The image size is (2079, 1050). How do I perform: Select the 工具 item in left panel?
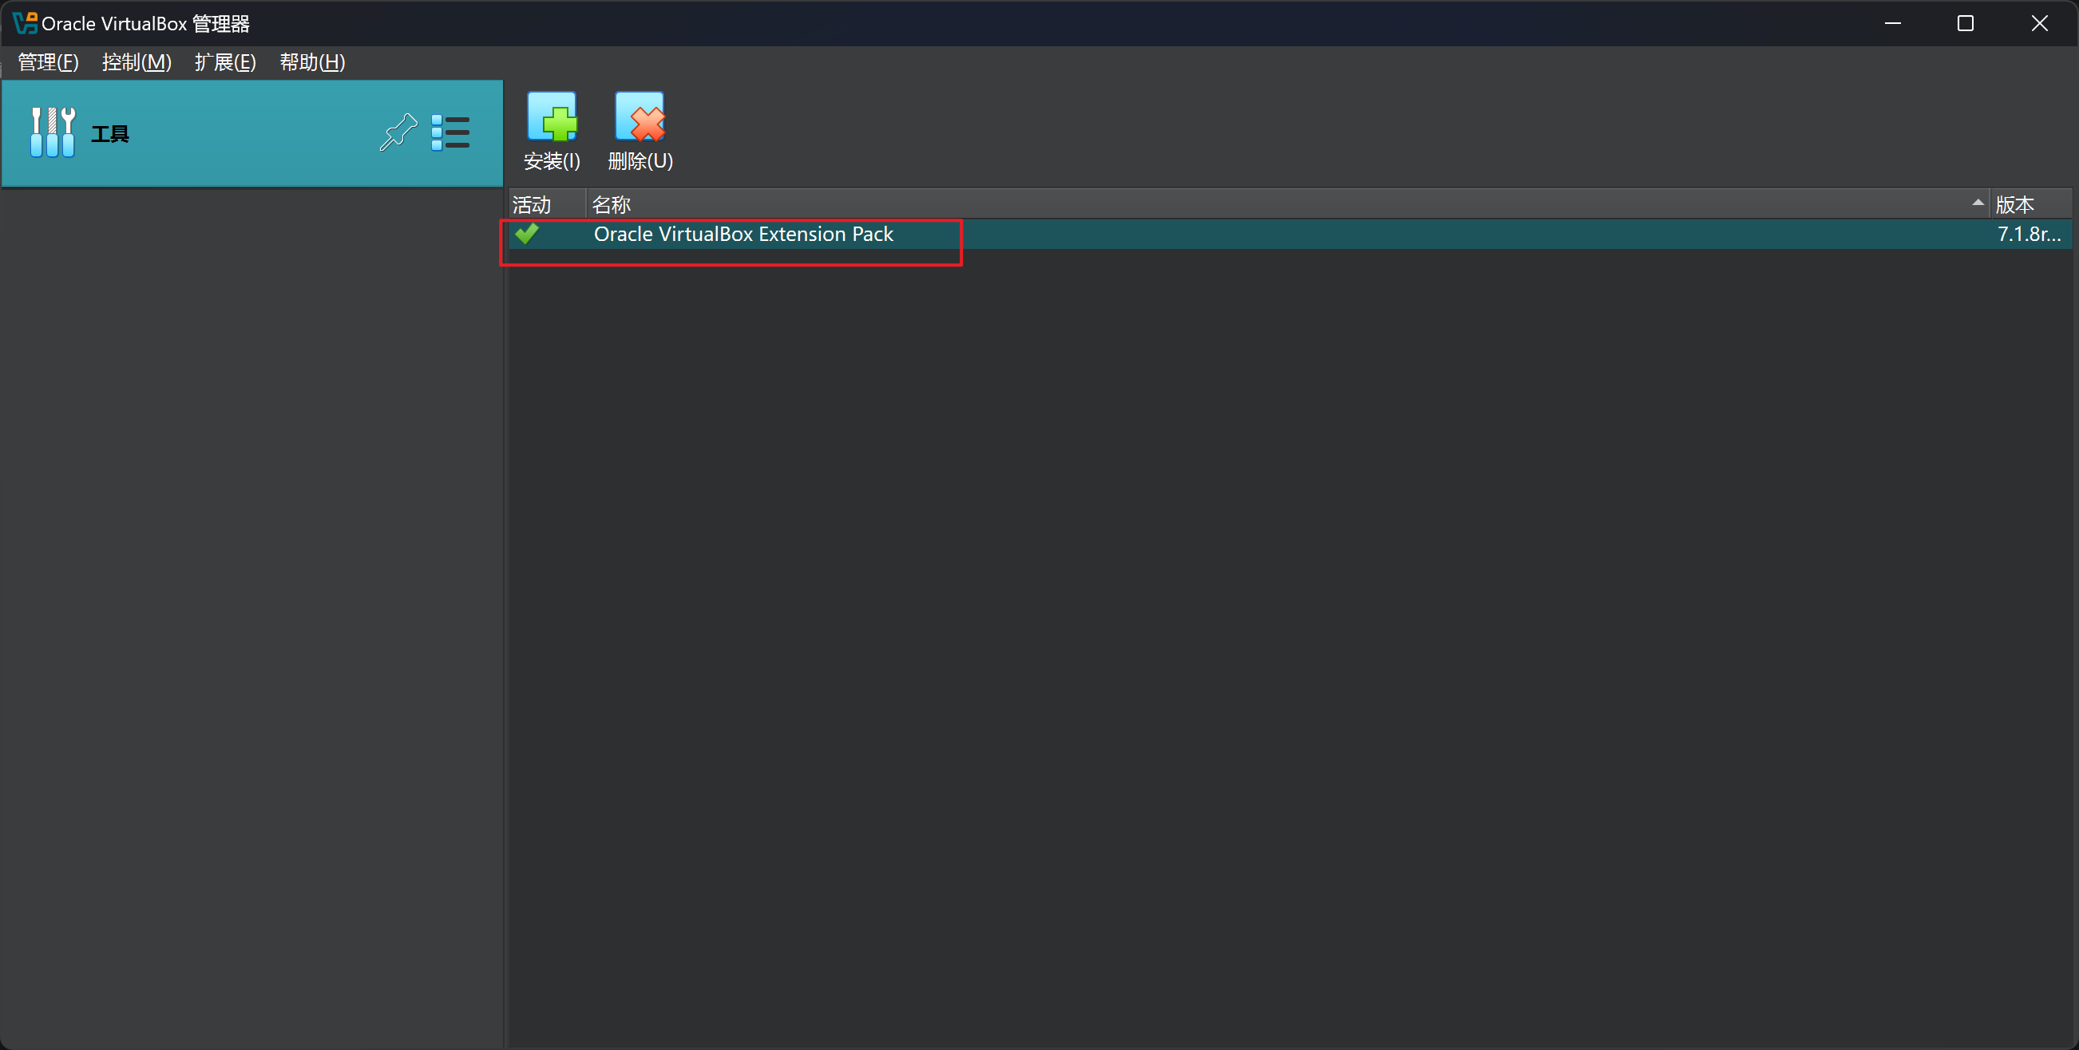[x=109, y=134]
